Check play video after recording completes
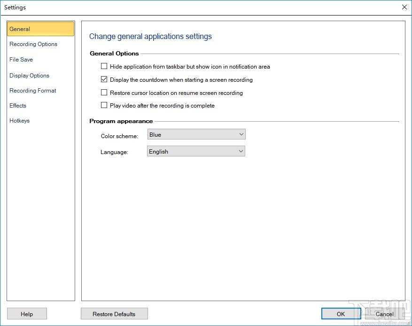The width and height of the screenshot is (412, 326). (x=104, y=105)
